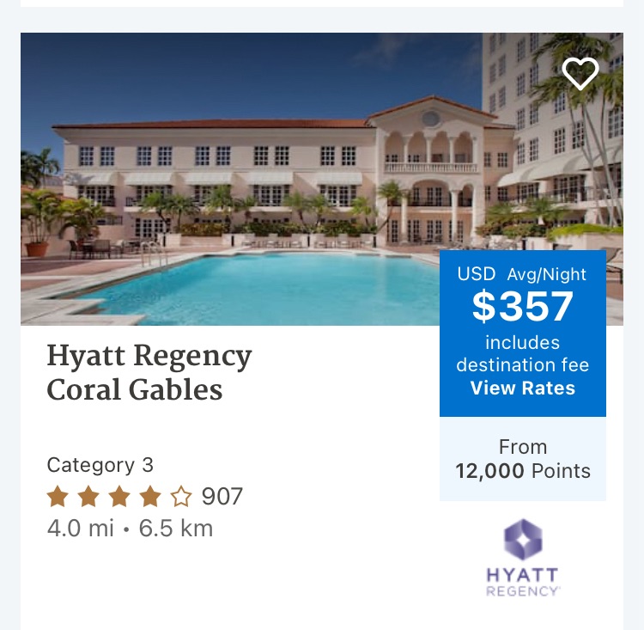The image size is (644, 630).
Task: Click the includes destination fee note
Action: tap(523, 354)
